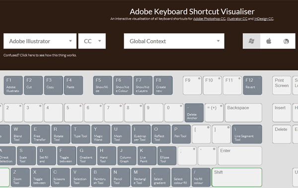
Task: Select the T Type Tool key
Action: coord(81,134)
